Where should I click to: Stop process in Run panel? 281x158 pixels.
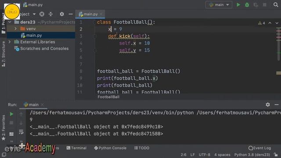11,123
